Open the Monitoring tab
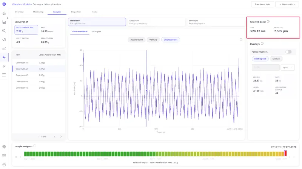Screen dimensions: 302x169 point(38,12)
